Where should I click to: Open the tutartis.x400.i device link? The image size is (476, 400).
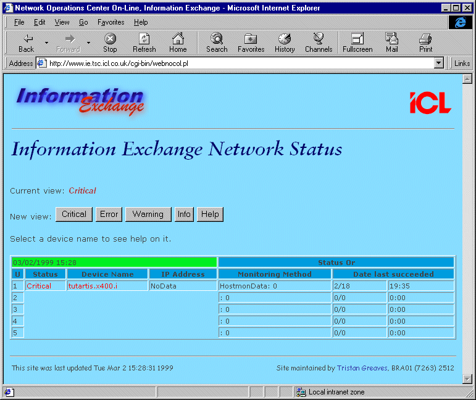coord(93,286)
